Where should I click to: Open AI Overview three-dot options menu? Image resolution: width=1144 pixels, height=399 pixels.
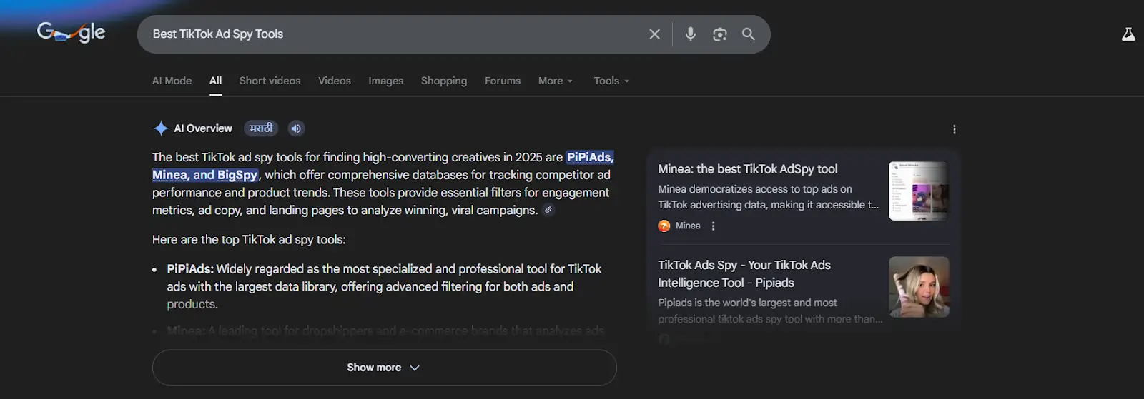point(954,129)
